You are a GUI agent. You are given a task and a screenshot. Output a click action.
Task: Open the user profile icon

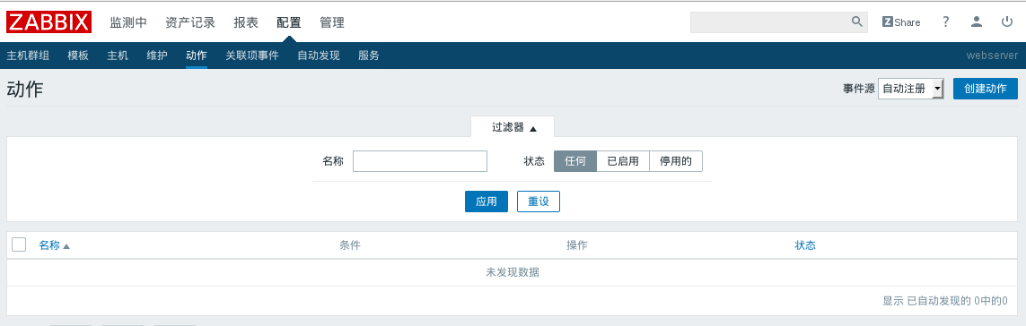point(977,21)
